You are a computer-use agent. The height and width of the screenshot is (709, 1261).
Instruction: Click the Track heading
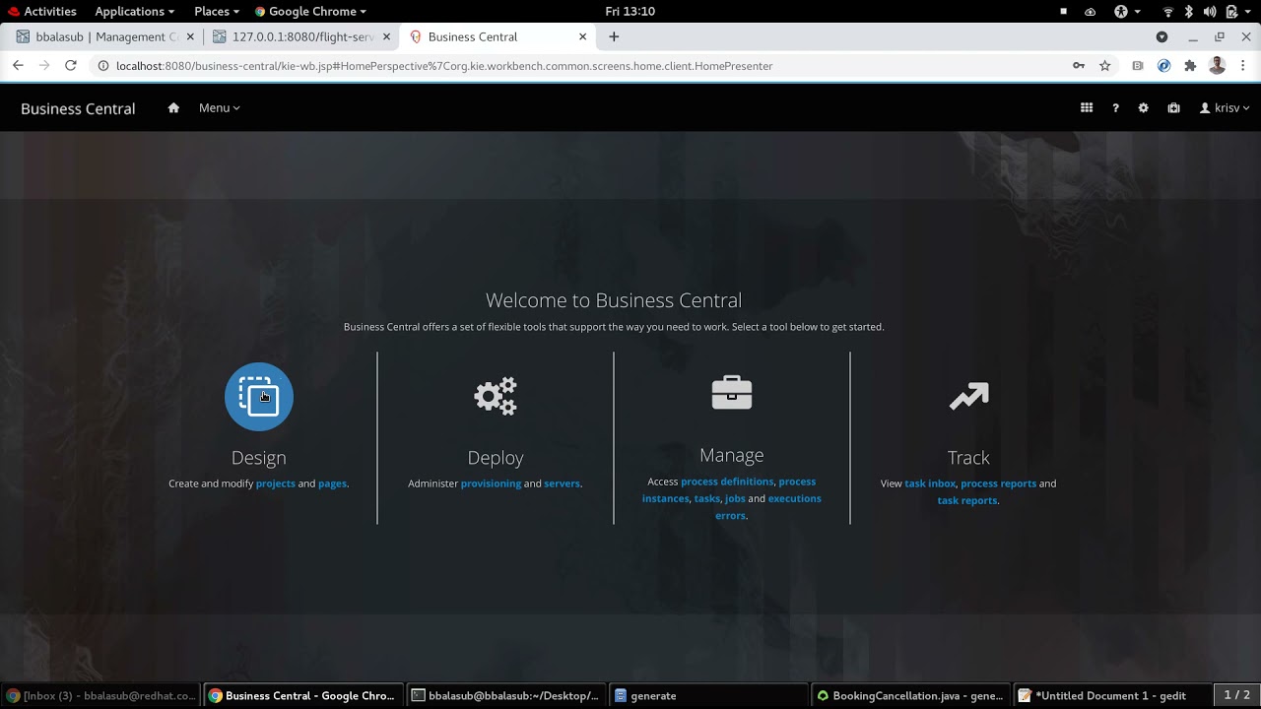coord(968,457)
